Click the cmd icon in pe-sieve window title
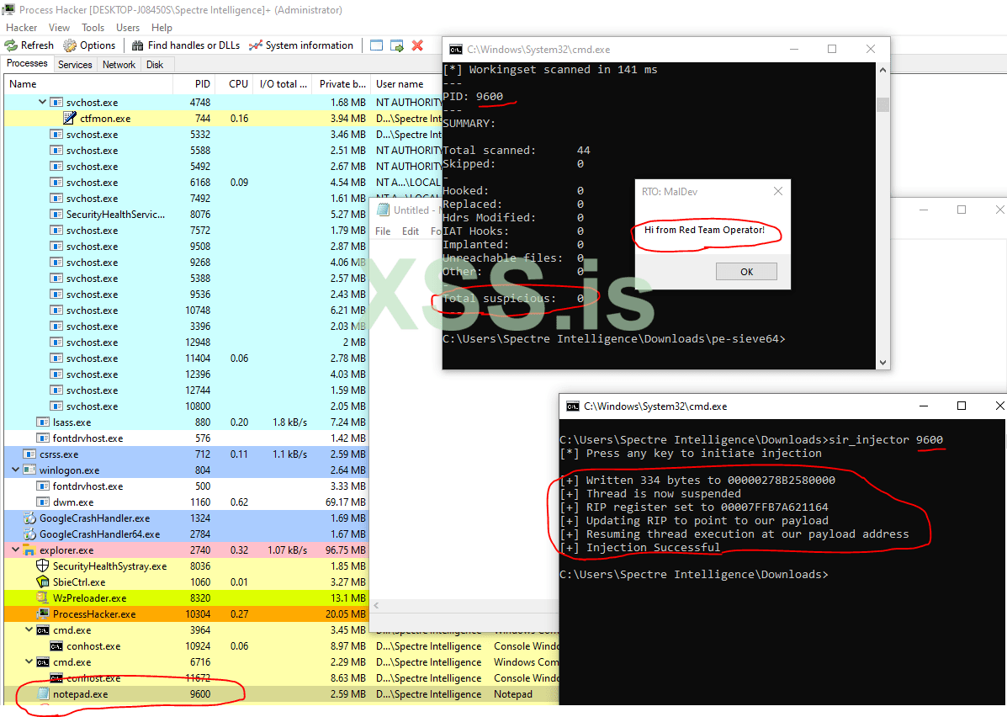Image resolution: width=1007 pixels, height=717 pixels. click(456, 50)
